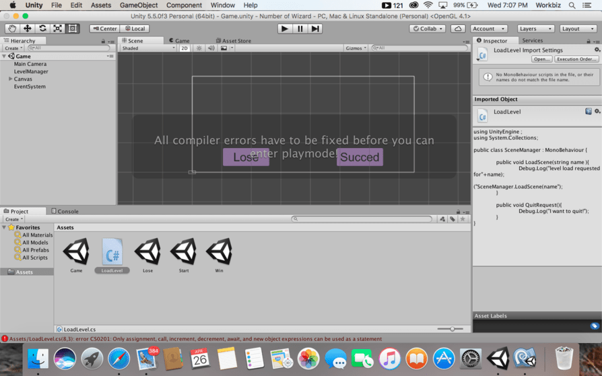Select the Rotate tool

tap(42, 28)
